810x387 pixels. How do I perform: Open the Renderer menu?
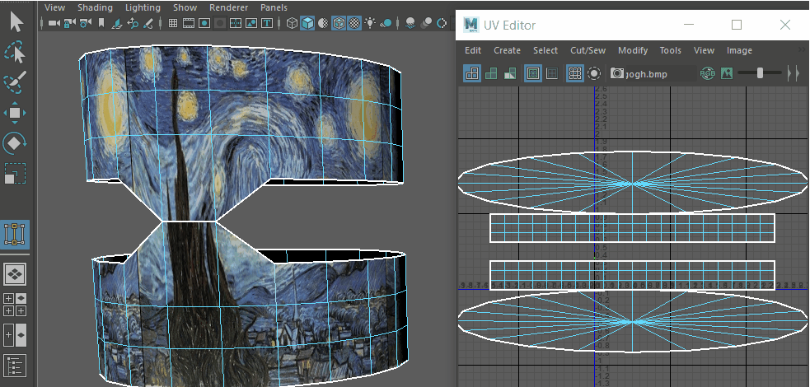(x=228, y=7)
